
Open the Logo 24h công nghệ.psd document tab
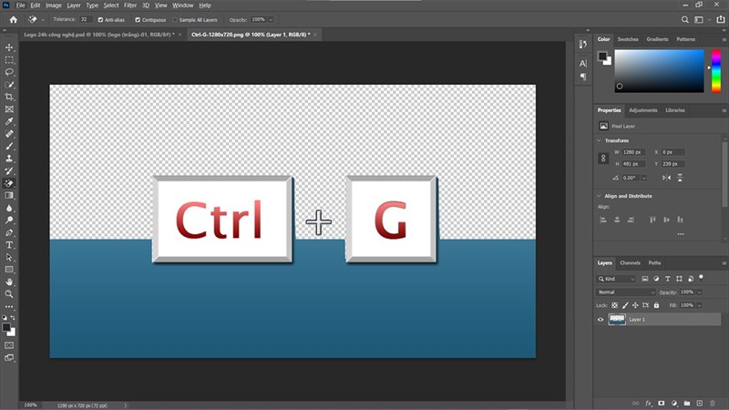click(x=99, y=35)
